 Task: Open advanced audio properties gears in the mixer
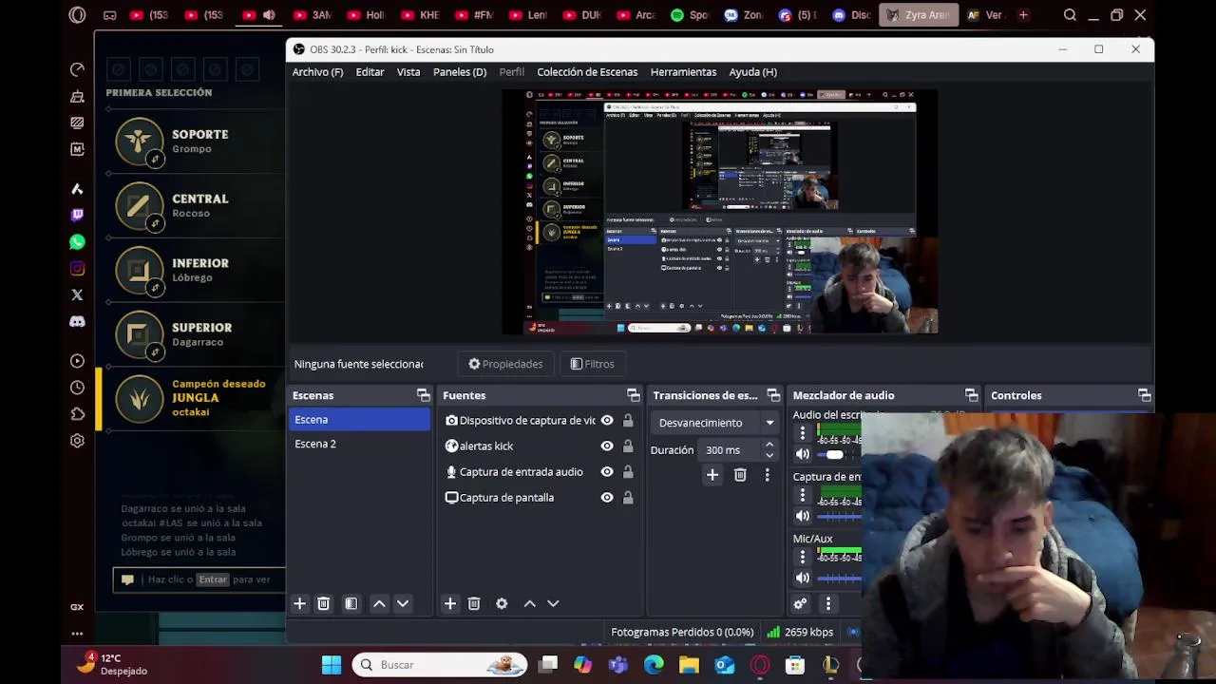click(800, 603)
